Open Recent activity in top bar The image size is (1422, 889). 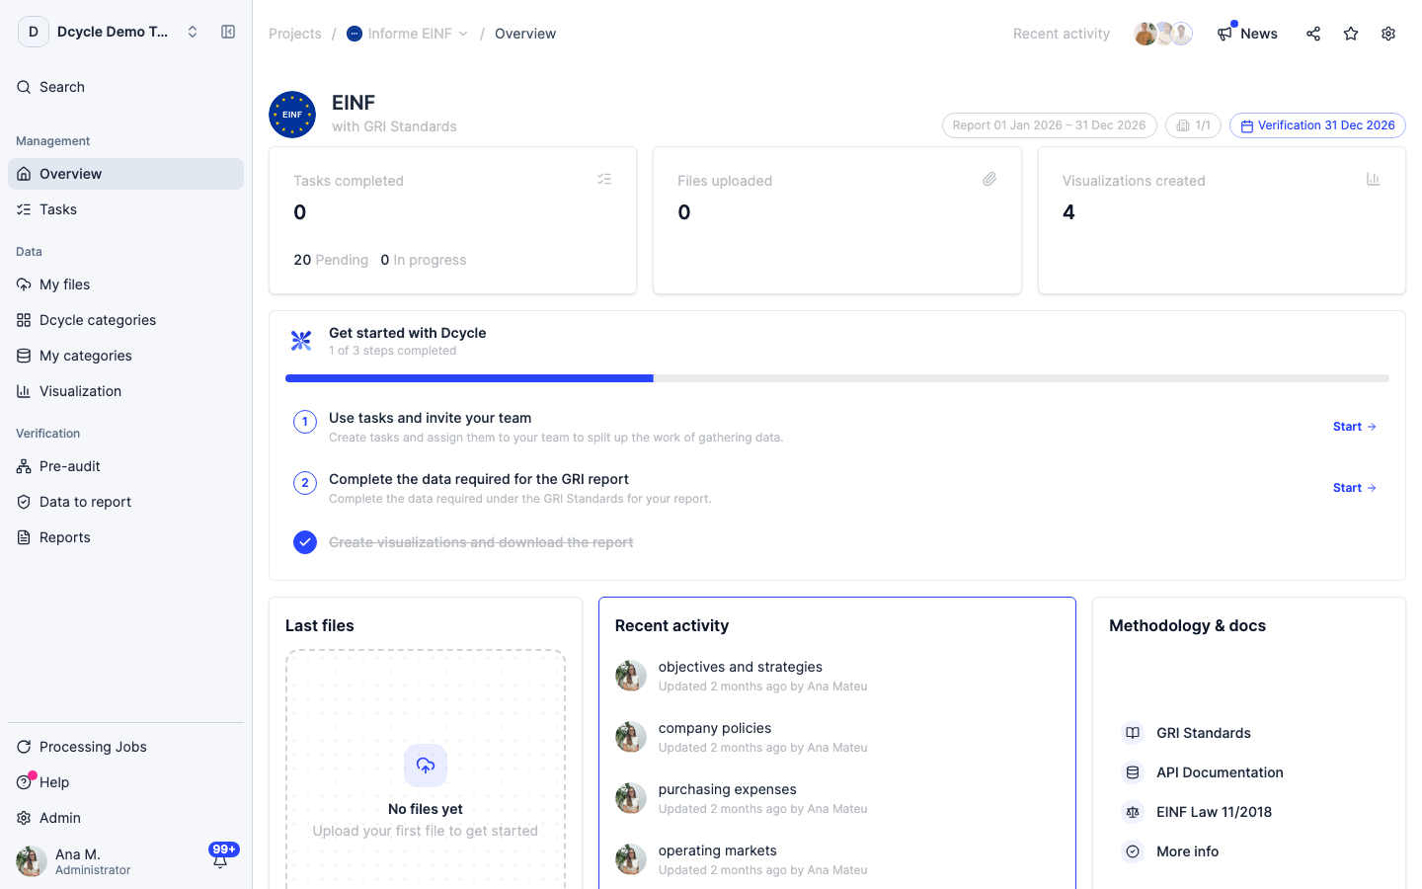click(1062, 34)
